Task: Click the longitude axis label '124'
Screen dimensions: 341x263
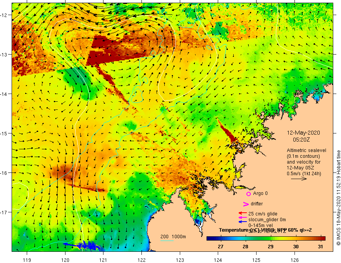Action: tap(218, 260)
